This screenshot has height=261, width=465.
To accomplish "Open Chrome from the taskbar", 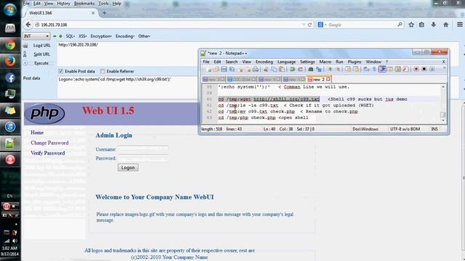I will click(x=10, y=45).
